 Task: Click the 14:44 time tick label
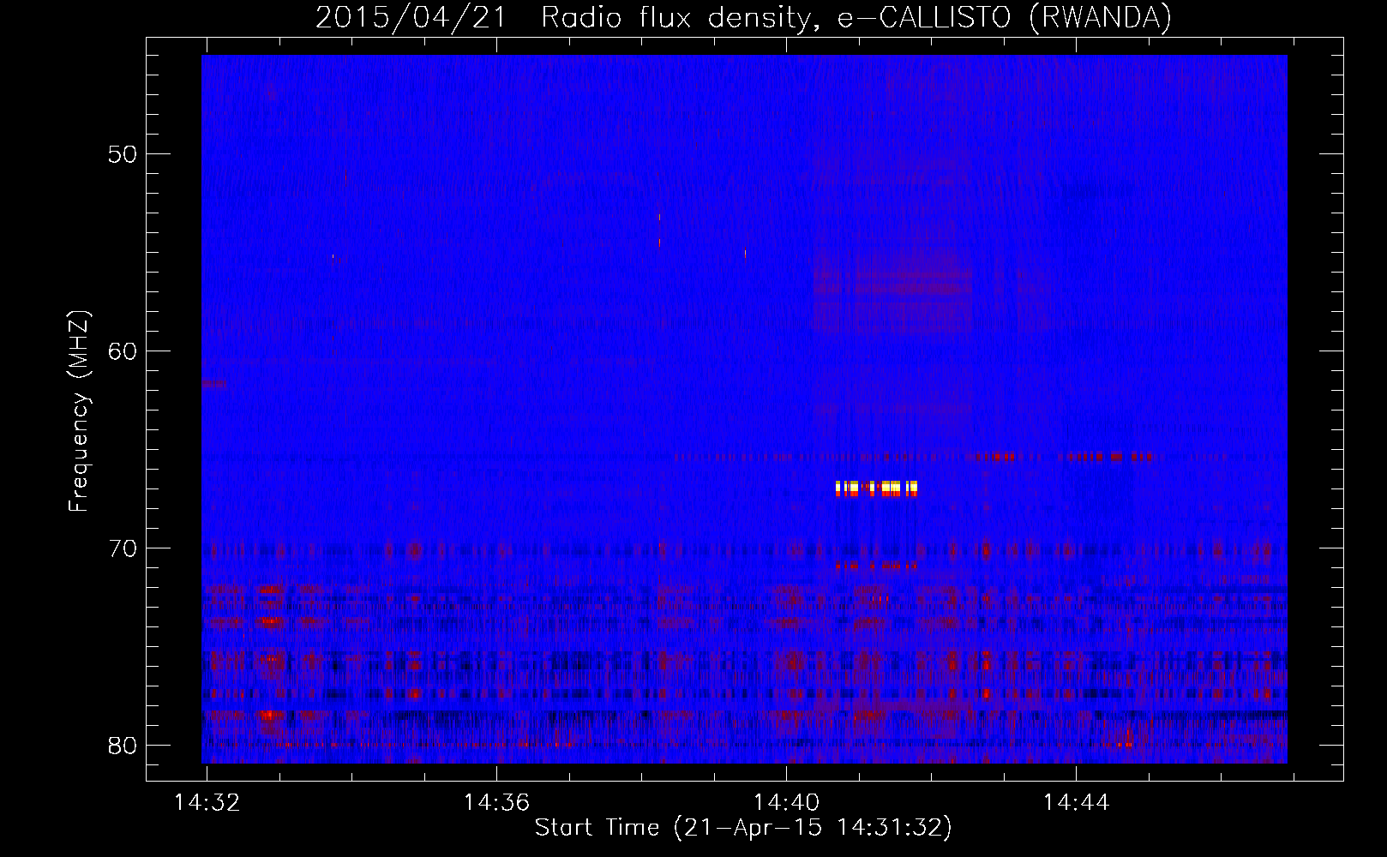1076,803
